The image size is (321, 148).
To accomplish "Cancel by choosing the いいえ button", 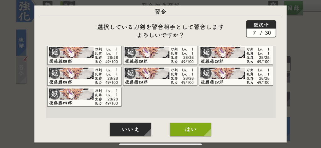I will coord(130,130).
